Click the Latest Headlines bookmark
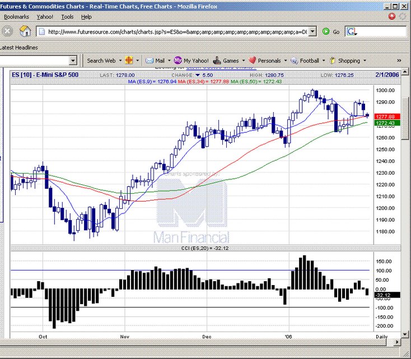411x359 pixels. tap(19, 48)
